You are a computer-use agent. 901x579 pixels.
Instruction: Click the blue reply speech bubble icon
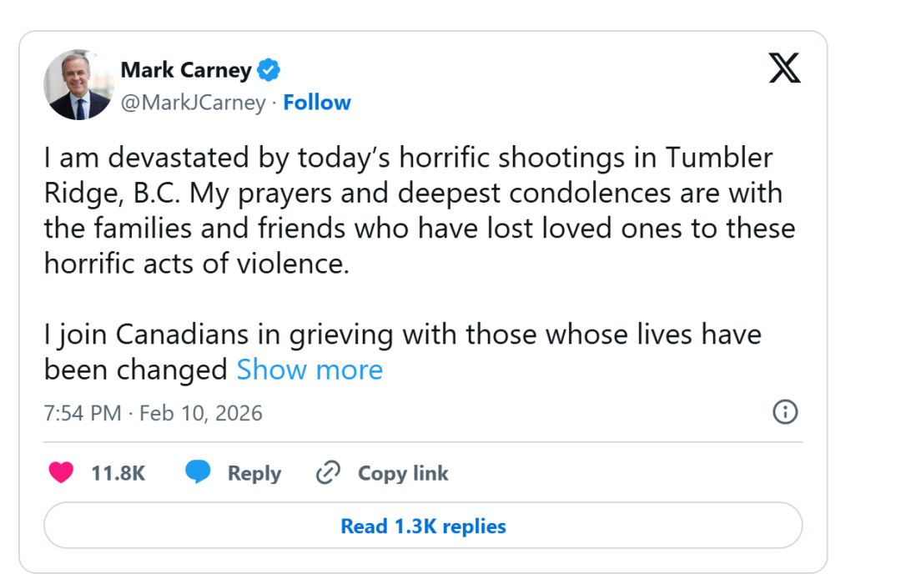click(198, 473)
